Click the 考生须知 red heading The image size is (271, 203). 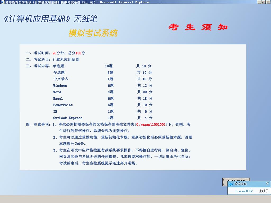click(x=198, y=27)
